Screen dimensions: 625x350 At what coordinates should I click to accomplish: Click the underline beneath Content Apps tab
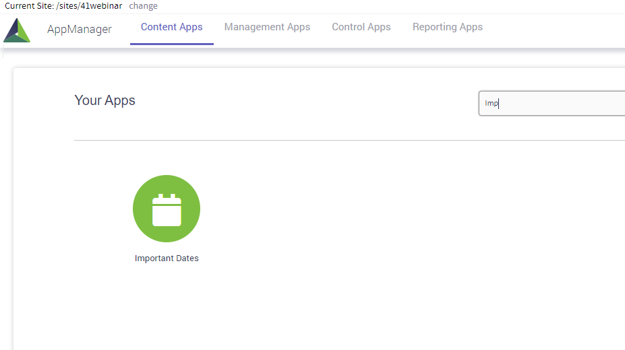(x=171, y=44)
